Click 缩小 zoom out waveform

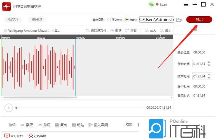tap(166, 30)
